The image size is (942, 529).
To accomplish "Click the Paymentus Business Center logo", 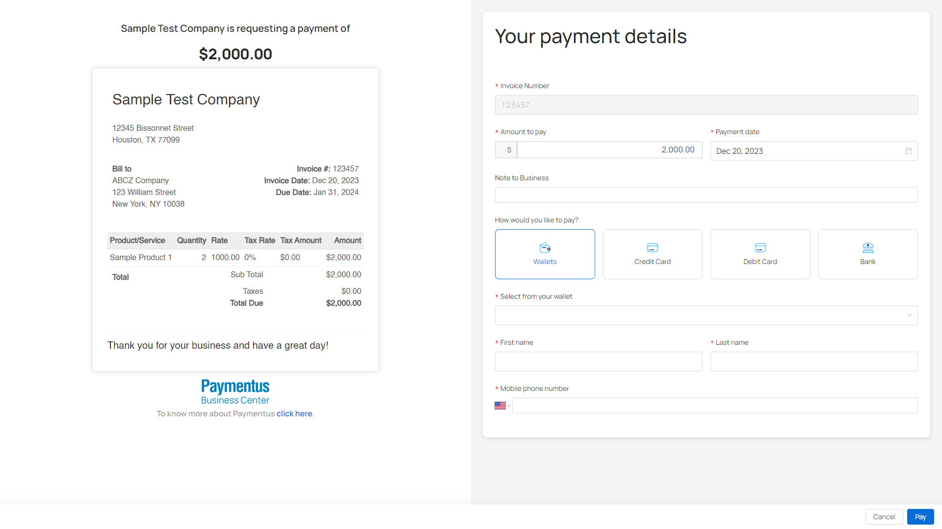I will pos(235,392).
